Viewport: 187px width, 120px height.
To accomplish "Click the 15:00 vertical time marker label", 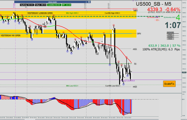I will click(108, 5).
